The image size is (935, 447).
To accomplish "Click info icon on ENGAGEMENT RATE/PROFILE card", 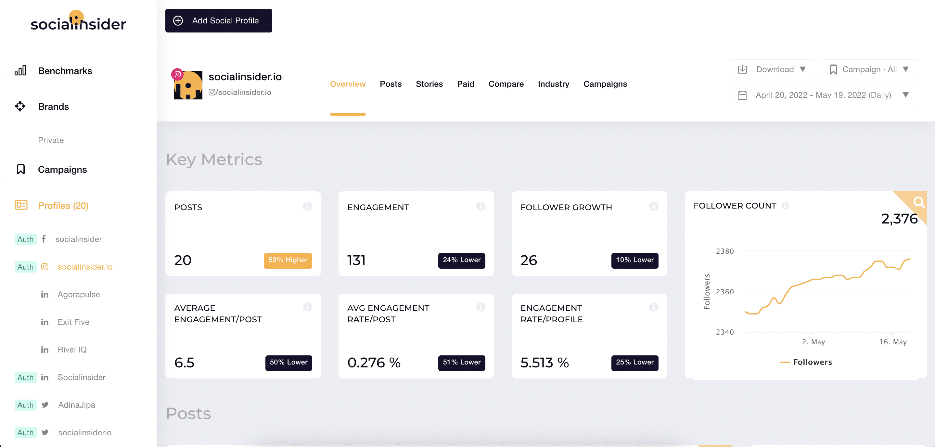I will pyautogui.click(x=654, y=307).
